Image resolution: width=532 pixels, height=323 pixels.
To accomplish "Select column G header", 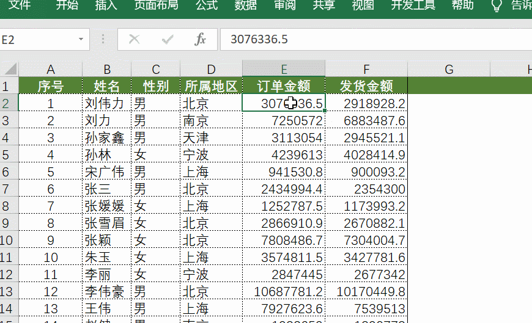I will click(449, 69).
